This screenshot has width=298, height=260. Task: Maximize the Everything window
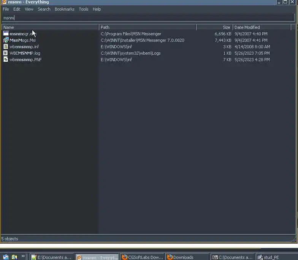click(x=285, y=2)
